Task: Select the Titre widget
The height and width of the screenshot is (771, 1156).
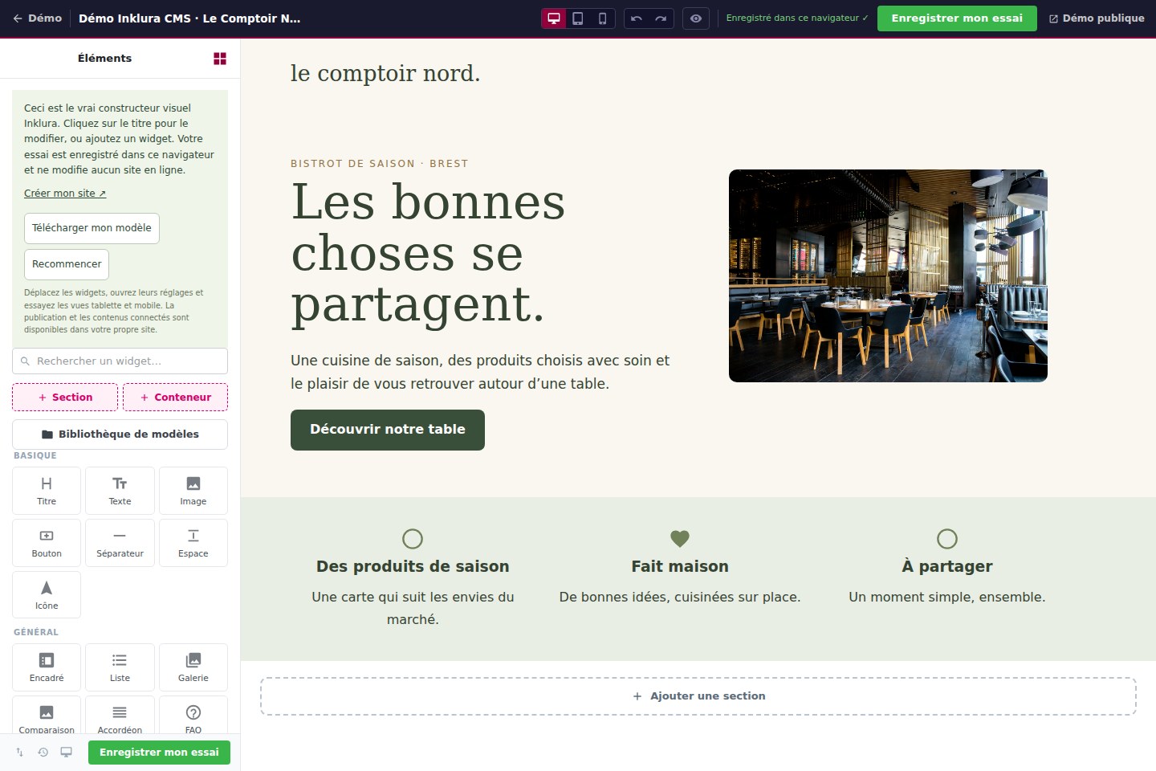Action: 47,491
